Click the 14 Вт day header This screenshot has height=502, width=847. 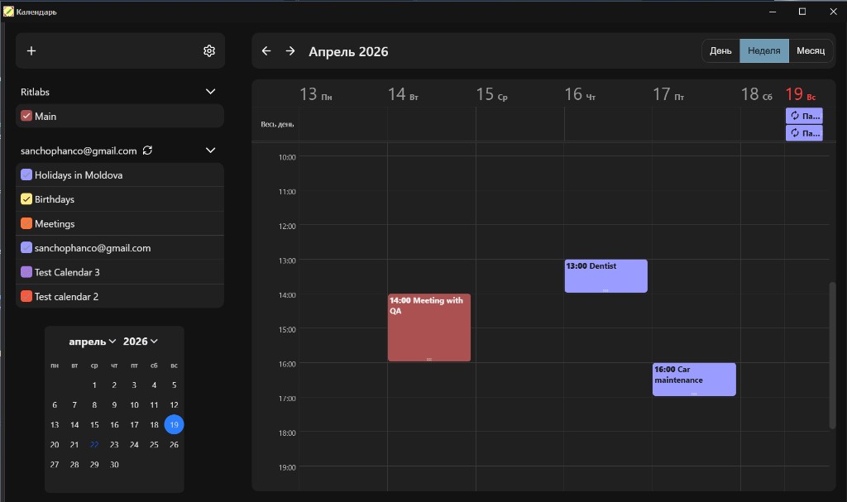(403, 94)
